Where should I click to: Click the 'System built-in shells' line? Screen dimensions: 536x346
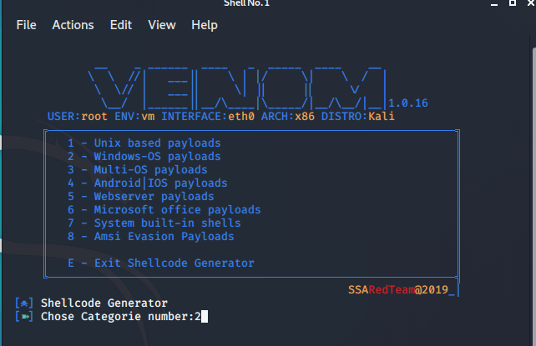[x=154, y=223]
